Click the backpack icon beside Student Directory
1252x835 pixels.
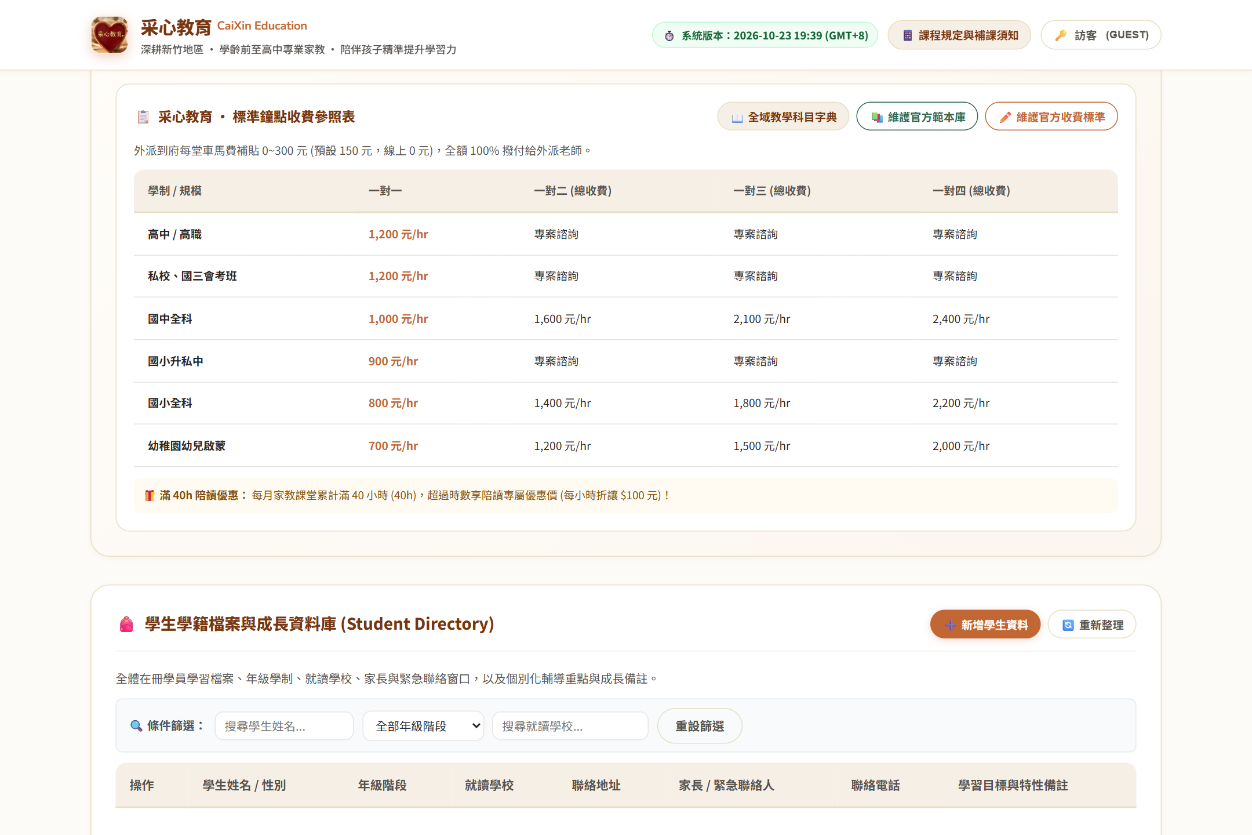coord(126,624)
